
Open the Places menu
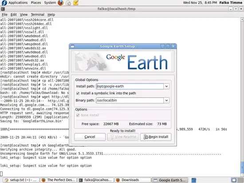click(36, 3)
